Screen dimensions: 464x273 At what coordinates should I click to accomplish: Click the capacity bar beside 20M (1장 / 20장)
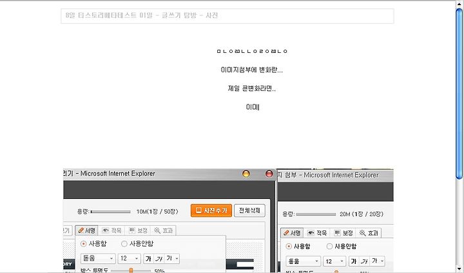(x=316, y=214)
